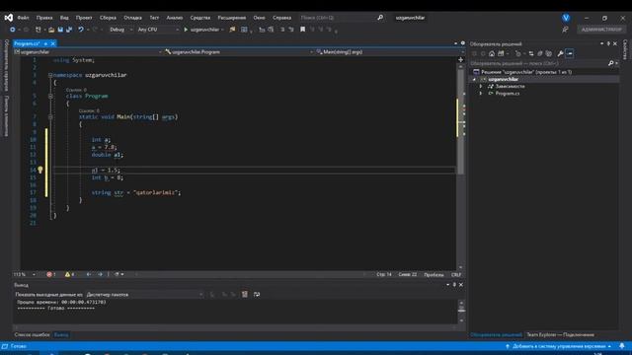
Task: Open the Файл menu
Action: [x=23, y=18]
